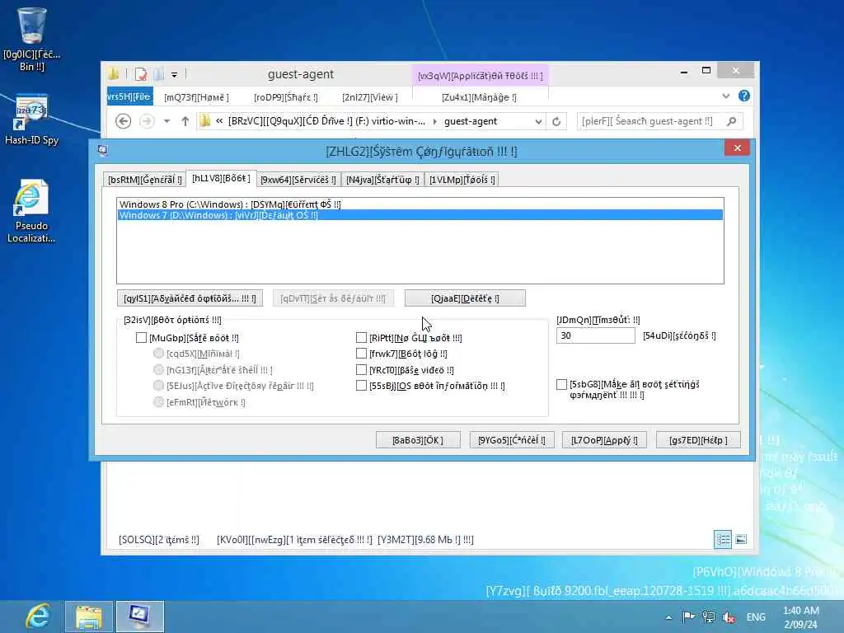Image resolution: width=844 pixels, height=633 pixels.
Task: Switch the ENG input language indicator
Action: coord(756,617)
